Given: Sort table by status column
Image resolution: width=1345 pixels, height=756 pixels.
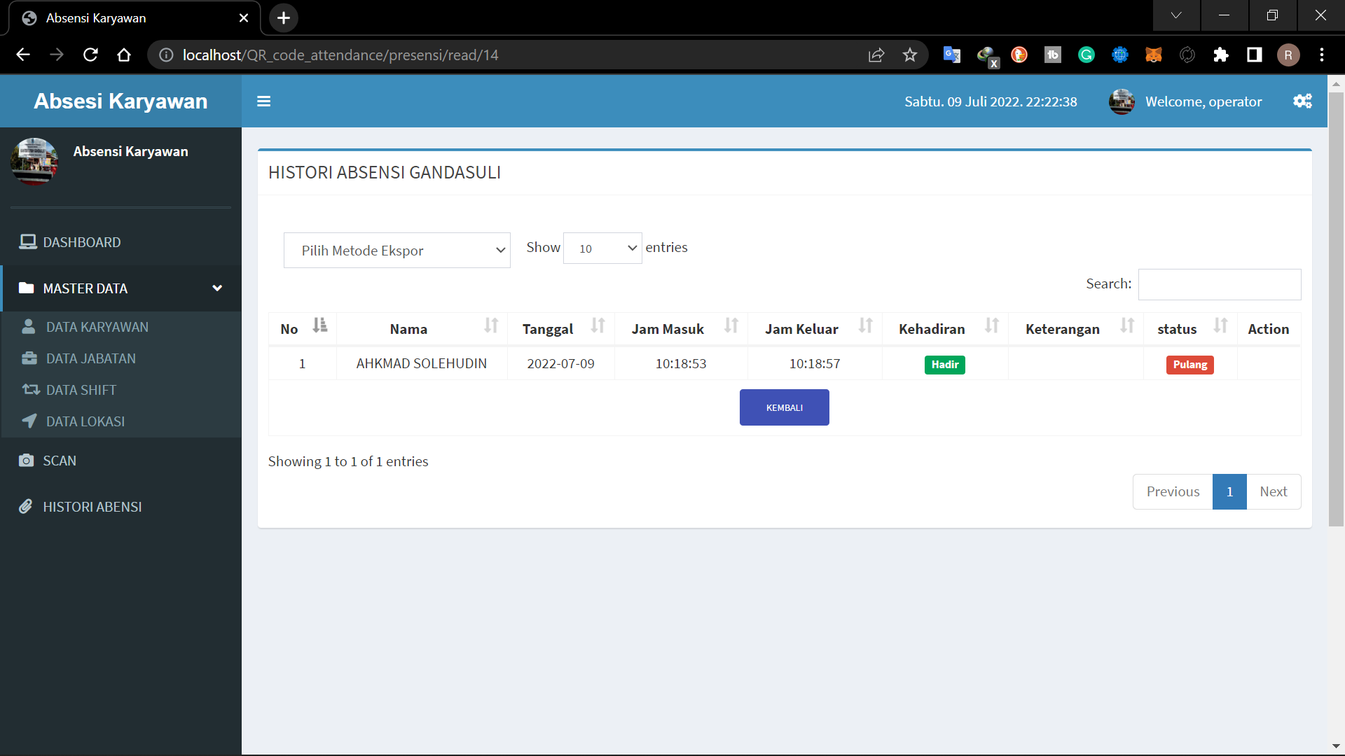Looking at the screenshot, I should [1190, 329].
